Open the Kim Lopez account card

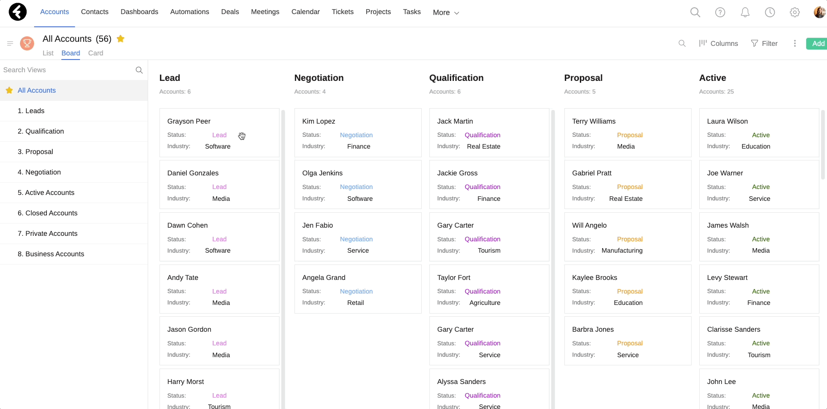(358, 133)
